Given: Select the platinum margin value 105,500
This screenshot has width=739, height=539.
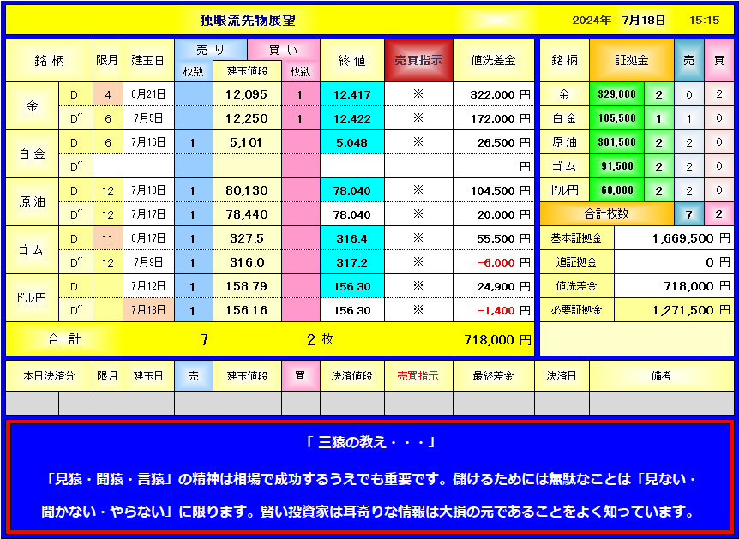Looking at the screenshot, I should pos(616,118).
